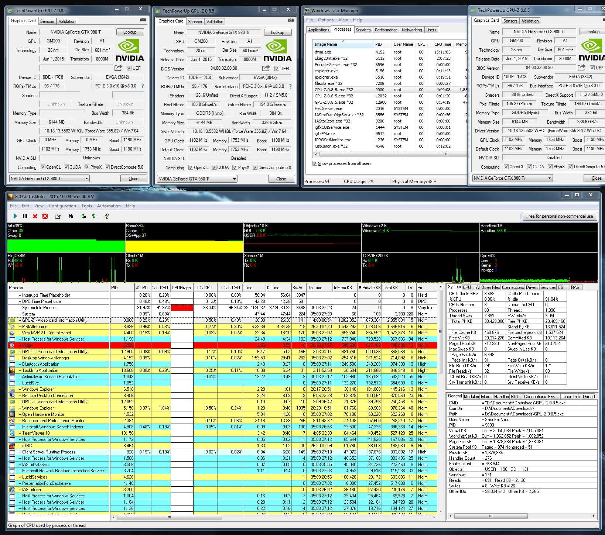
Task: Click the BIOS save icon in left GPU-Z window
Action: coord(118,68)
